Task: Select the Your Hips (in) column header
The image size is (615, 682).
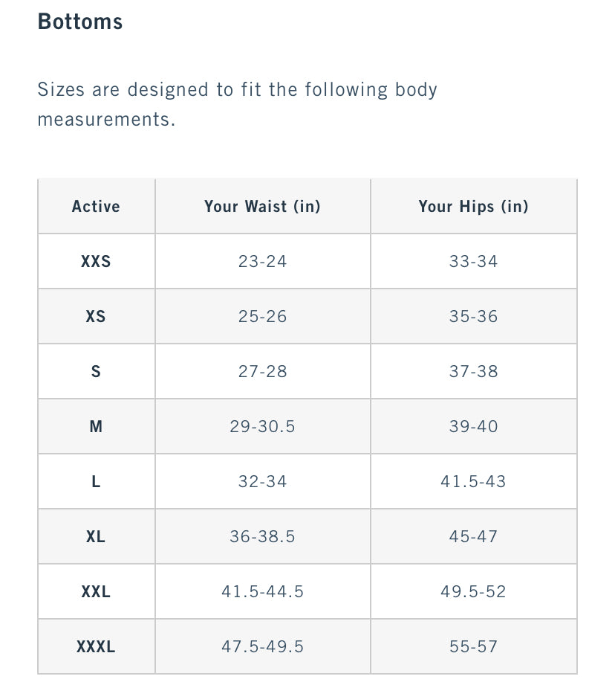Action: pyautogui.click(x=473, y=207)
